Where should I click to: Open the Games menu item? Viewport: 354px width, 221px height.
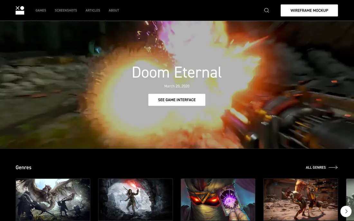tap(41, 10)
